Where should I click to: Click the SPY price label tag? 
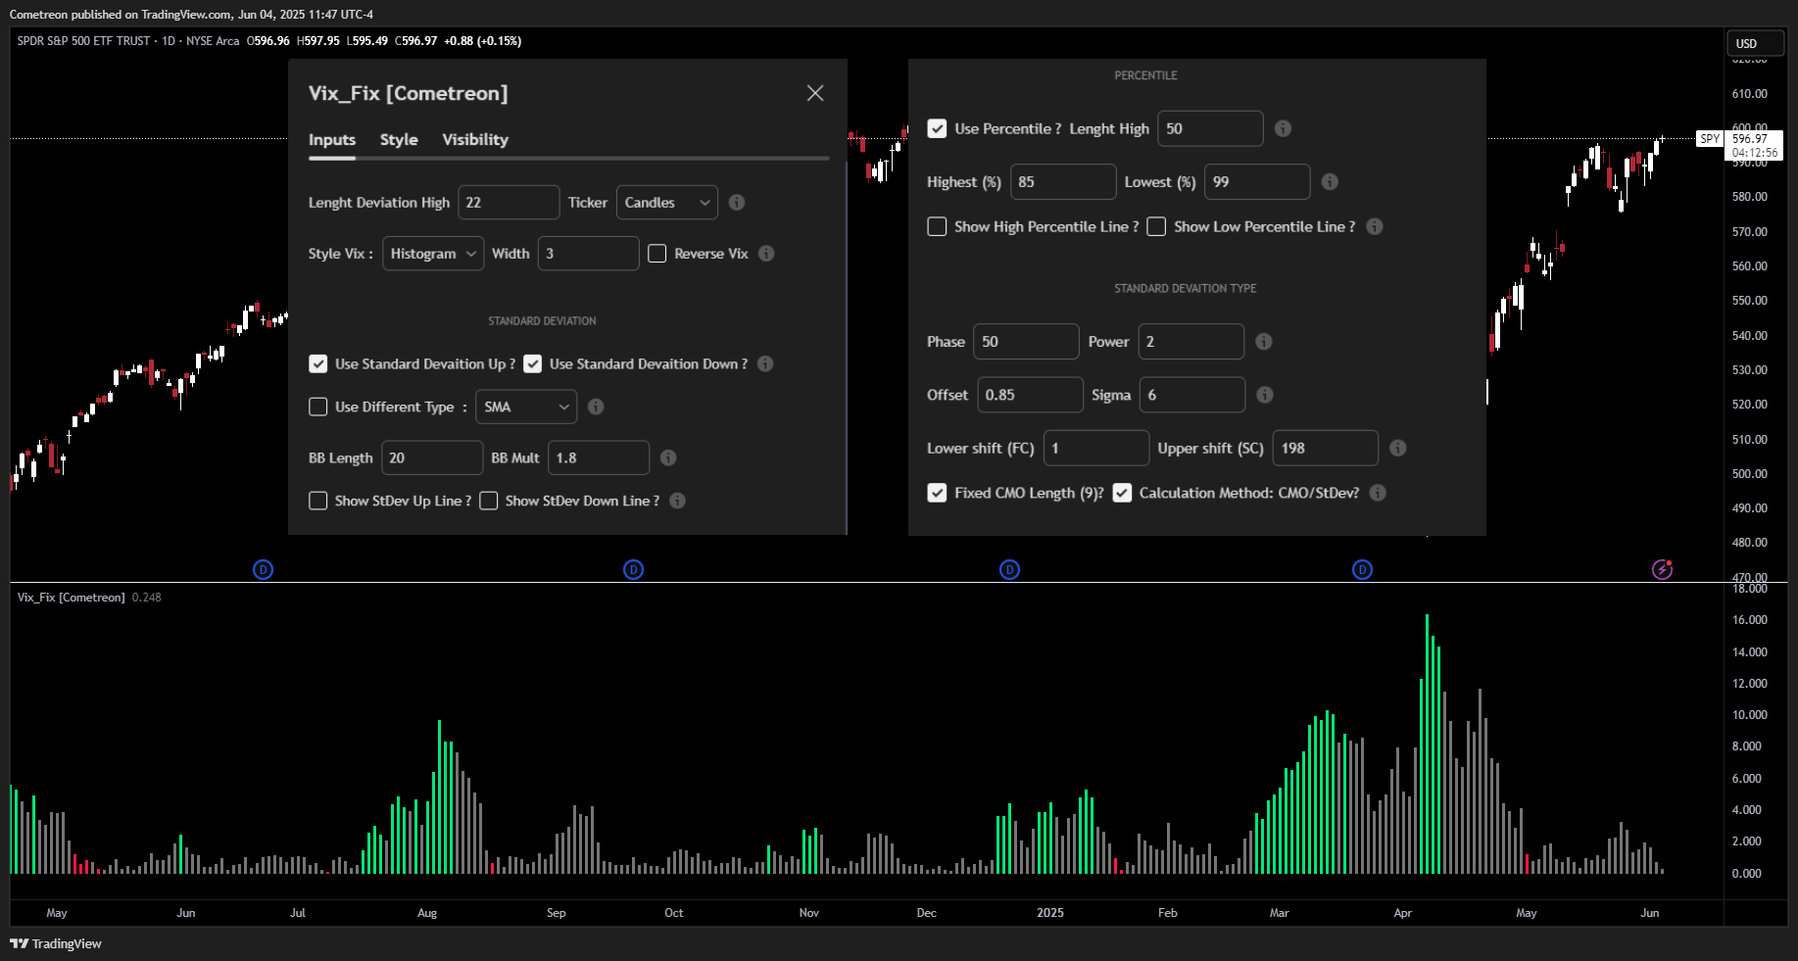click(x=1710, y=139)
